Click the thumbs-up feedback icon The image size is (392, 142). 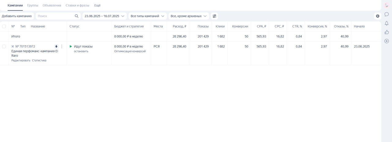click(386, 32)
